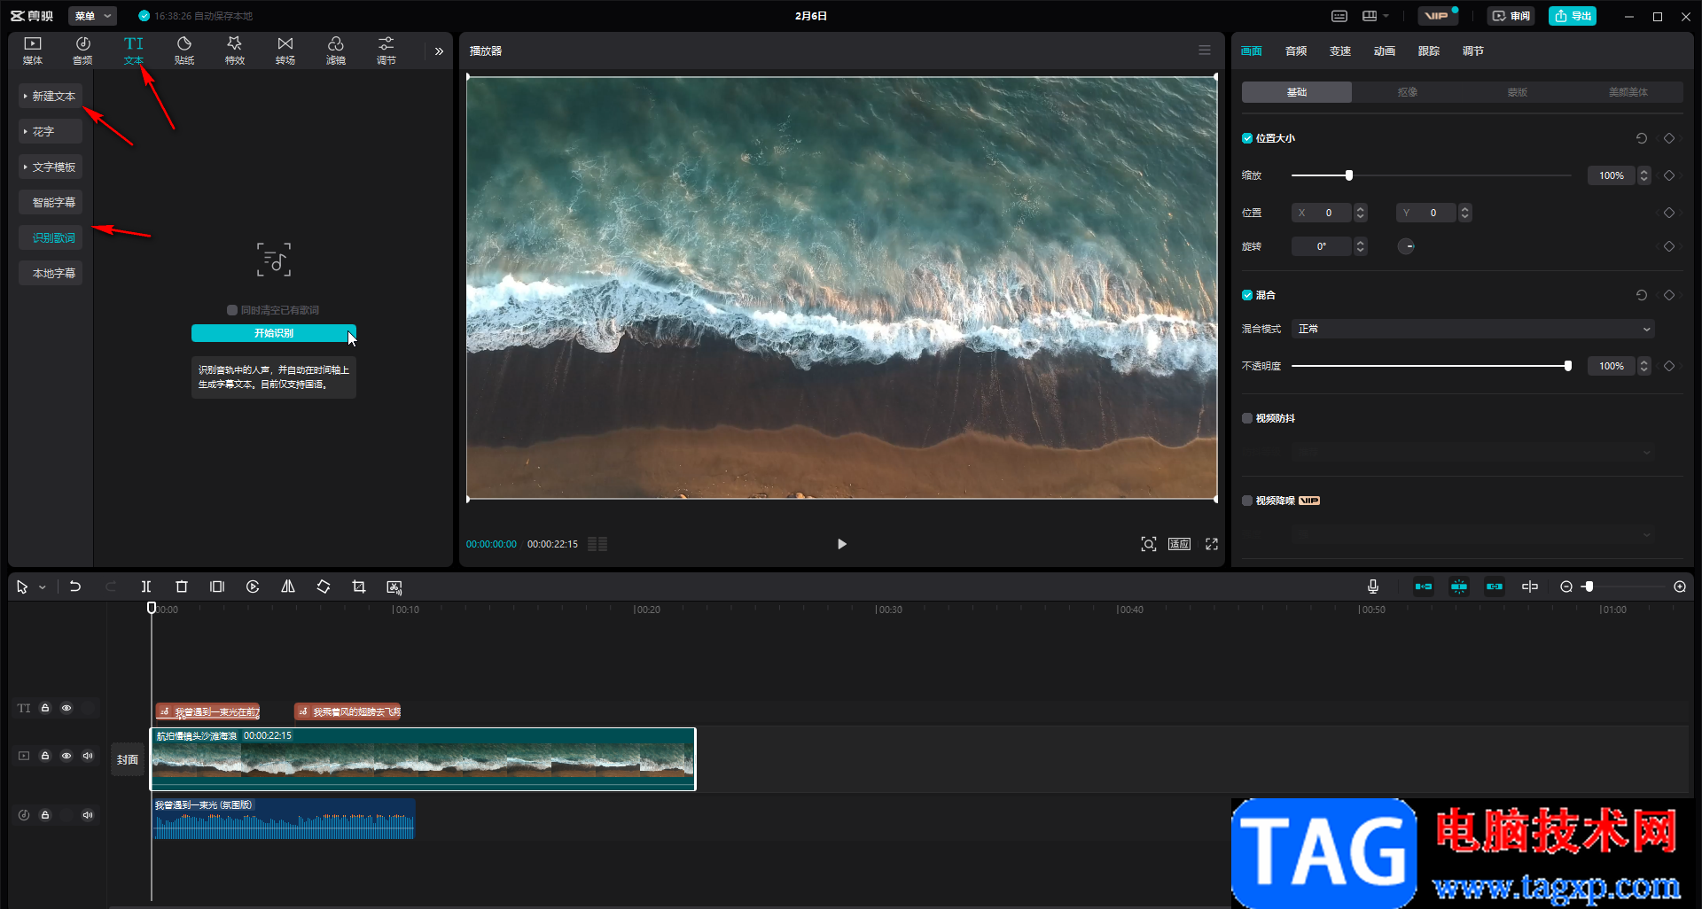
Task: Click the 导出 export button
Action: click(1573, 16)
